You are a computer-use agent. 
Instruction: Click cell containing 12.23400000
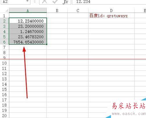(28, 21)
